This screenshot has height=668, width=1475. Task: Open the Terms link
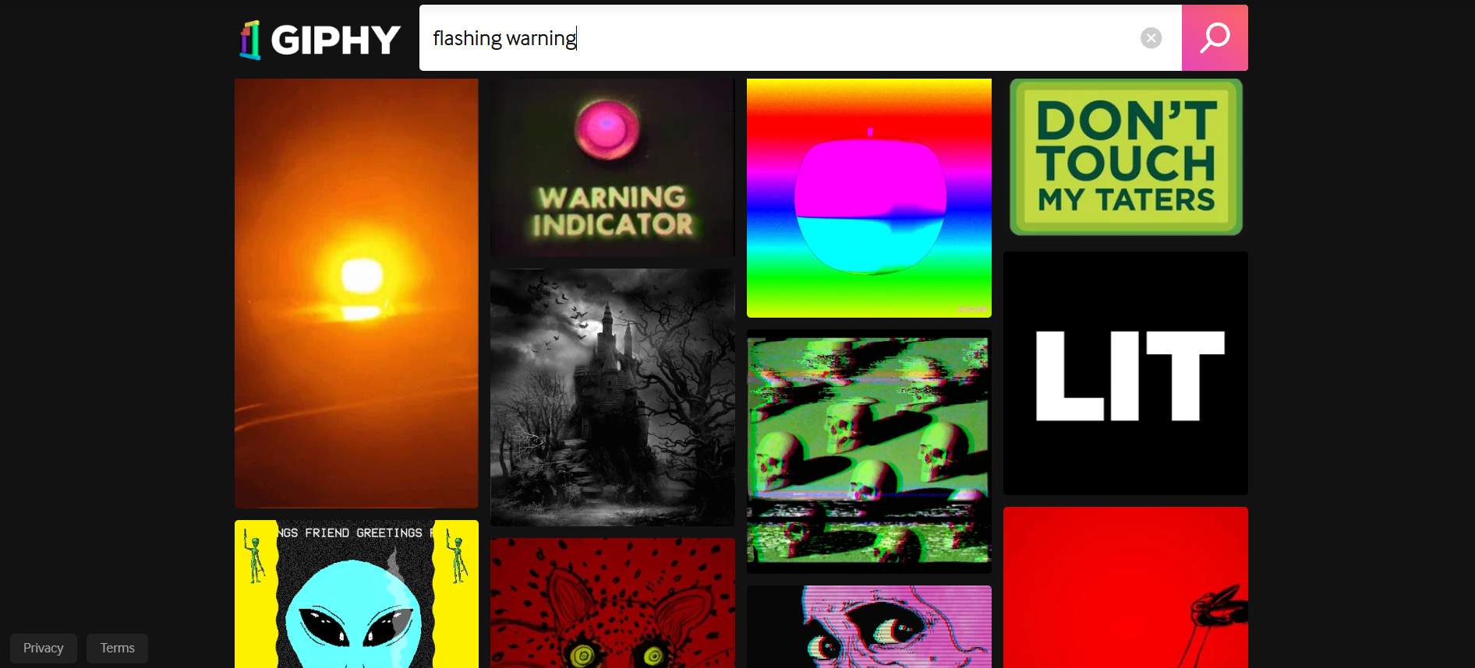click(118, 648)
